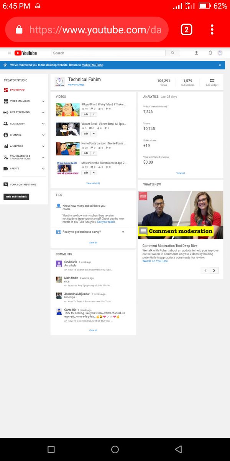This screenshot has width=230, height=461.
Task: Open Edit dropdown arrow for Nonte Fonte video
Action: tap(94, 153)
